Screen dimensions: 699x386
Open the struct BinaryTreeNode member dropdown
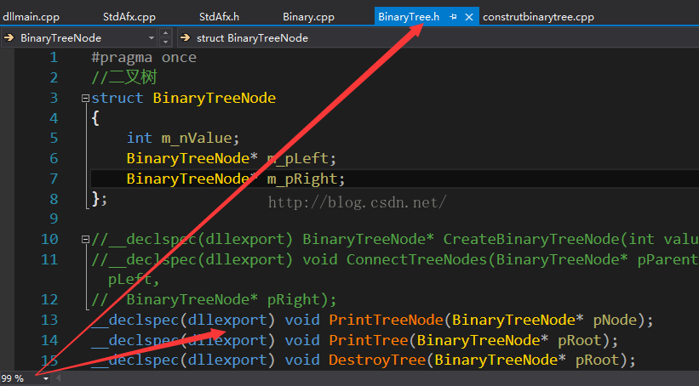click(x=438, y=38)
